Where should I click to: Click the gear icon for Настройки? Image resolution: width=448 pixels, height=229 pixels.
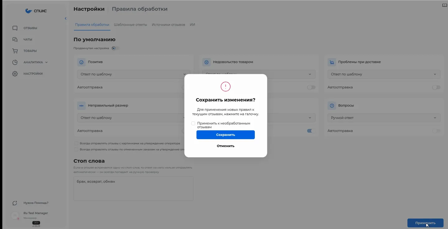coord(15,74)
